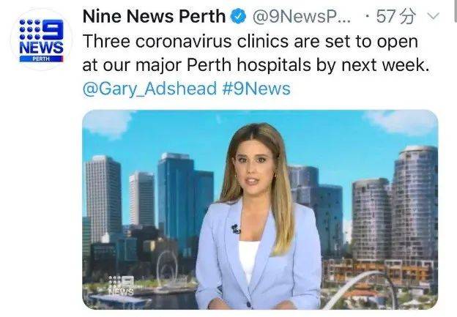457x317 pixels.
Task: Click the presenter's blue blazer in video
Action: coord(258,256)
